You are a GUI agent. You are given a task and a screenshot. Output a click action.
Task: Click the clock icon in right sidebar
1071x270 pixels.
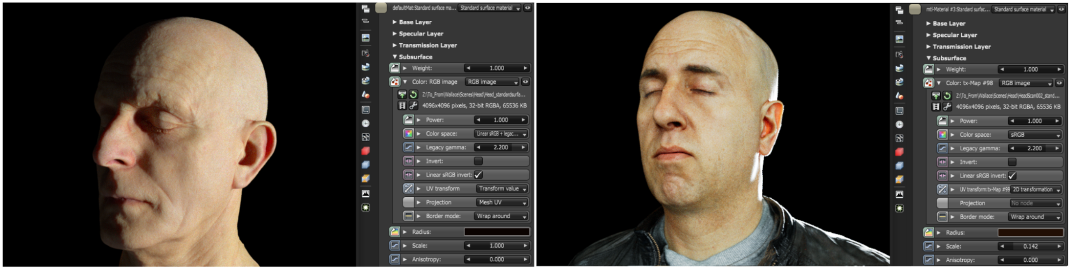[x=899, y=125]
